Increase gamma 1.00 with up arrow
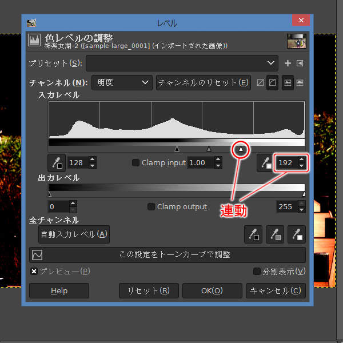This screenshot has height=343, width=343. tap(218, 159)
